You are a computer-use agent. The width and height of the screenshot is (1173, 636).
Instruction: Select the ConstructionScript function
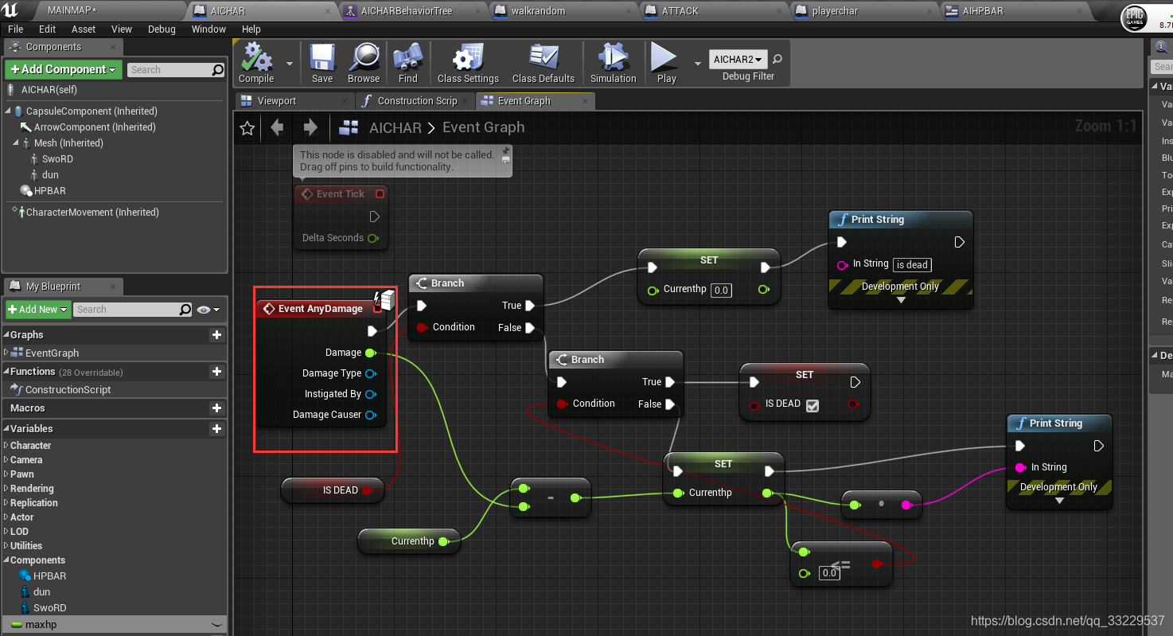pyautogui.click(x=68, y=390)
